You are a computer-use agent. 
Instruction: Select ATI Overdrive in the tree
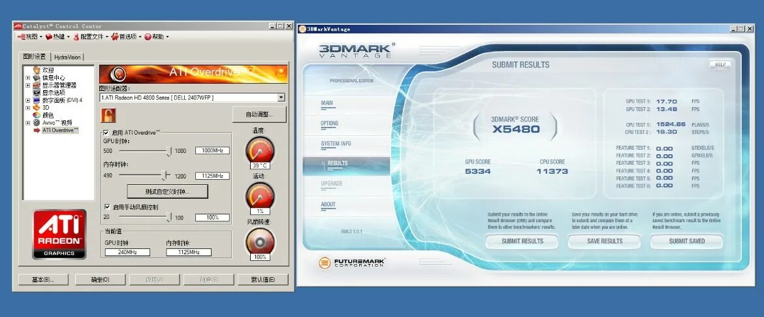click(61, 130)
